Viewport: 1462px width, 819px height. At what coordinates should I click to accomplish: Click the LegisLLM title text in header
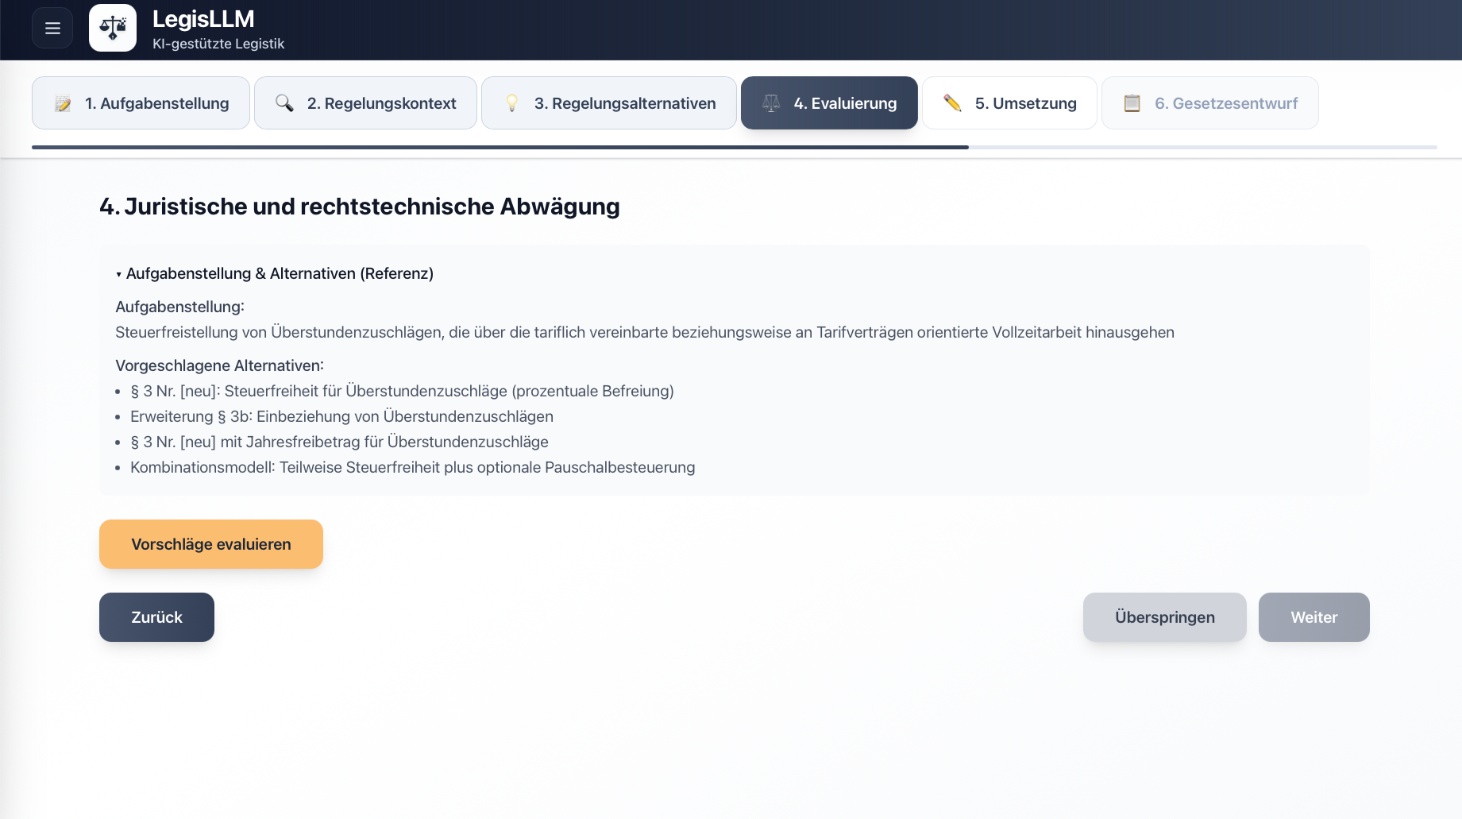(203, 19)
